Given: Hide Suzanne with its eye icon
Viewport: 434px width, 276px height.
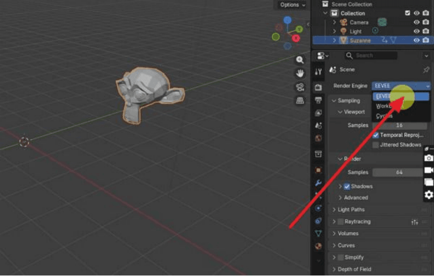Looking at the screenshot, I should [x=417, y=40].
